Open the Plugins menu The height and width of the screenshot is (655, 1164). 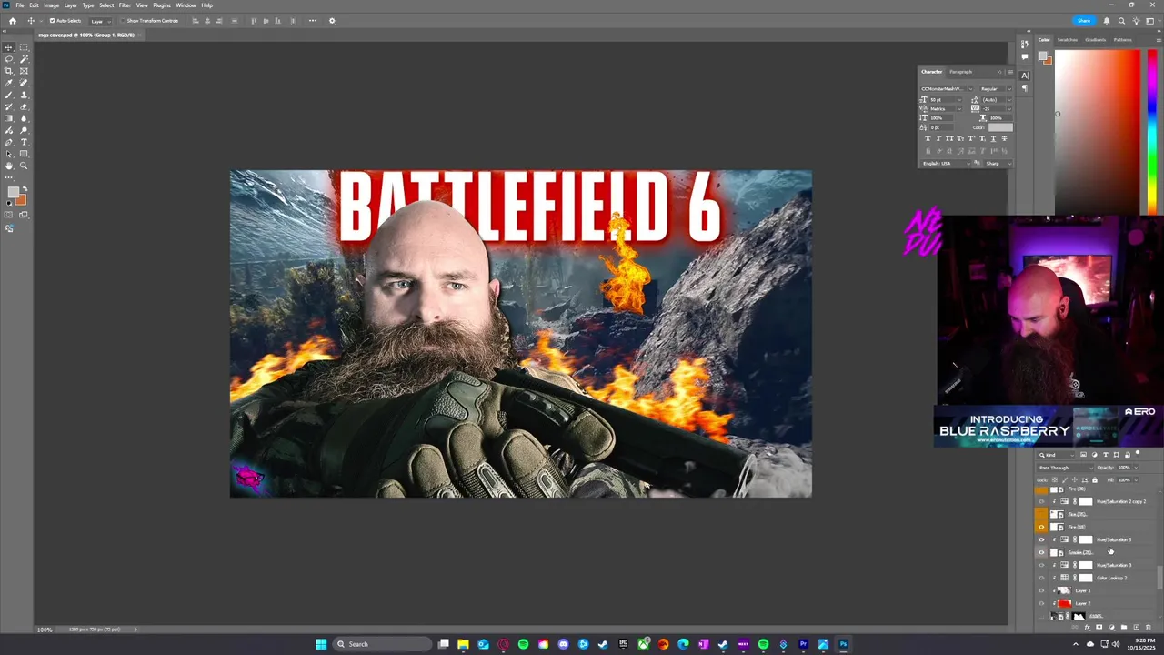click(161, 5)
